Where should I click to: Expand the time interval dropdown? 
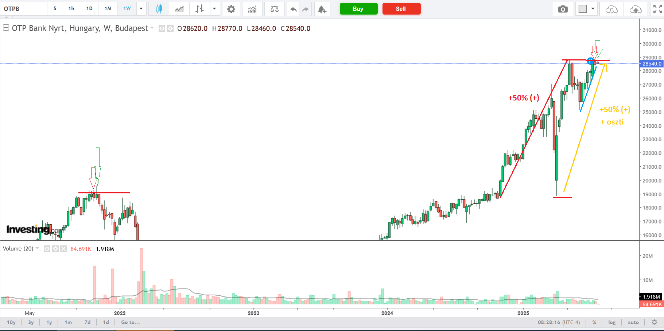(x=141, y=9)
